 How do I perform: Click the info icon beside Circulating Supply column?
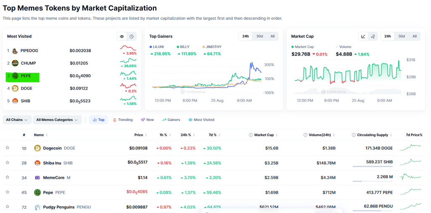click(x=354, y=135)
